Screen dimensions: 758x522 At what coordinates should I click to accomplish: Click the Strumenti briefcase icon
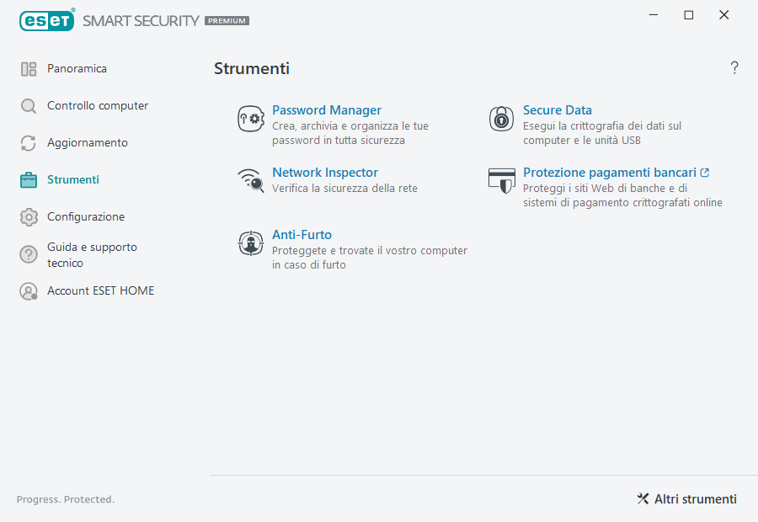click(29, 179)
